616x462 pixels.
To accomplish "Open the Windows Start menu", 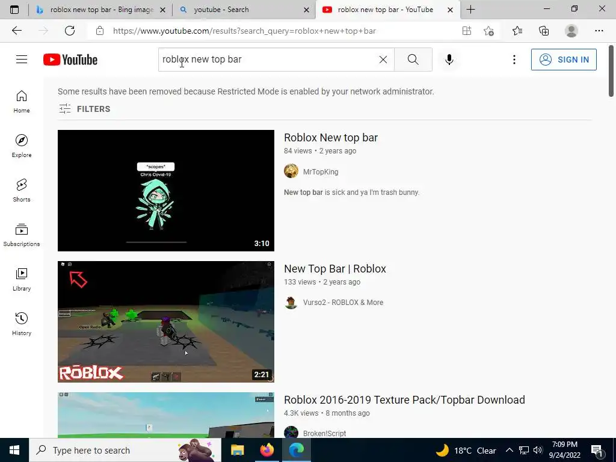I will pos(14,450).
